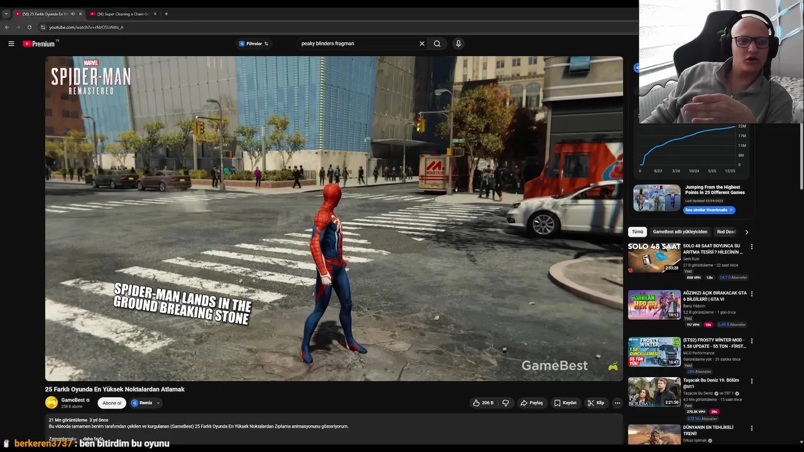804x452 pixels.
Task: Go back with the browser back arrow
Action: pos(7,27)
